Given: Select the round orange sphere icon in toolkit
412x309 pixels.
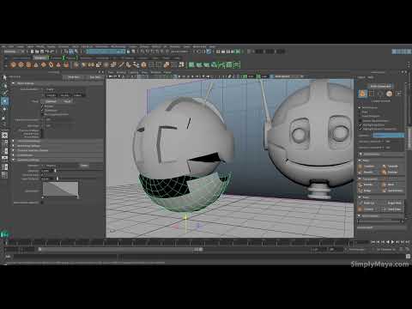Looking at the screenshot, I should [389, 94].
